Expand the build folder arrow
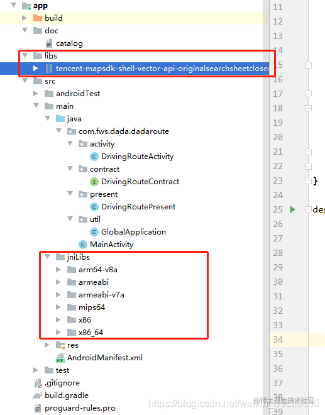 [25, 18]
